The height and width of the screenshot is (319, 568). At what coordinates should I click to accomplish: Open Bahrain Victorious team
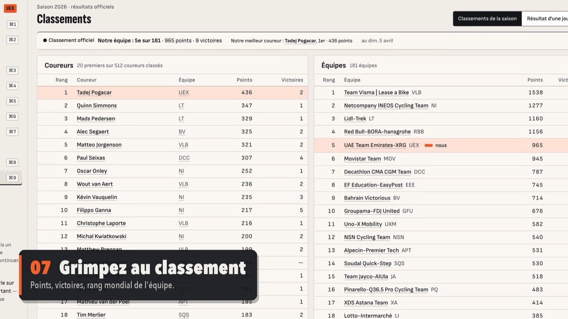[x=367, y=198]
